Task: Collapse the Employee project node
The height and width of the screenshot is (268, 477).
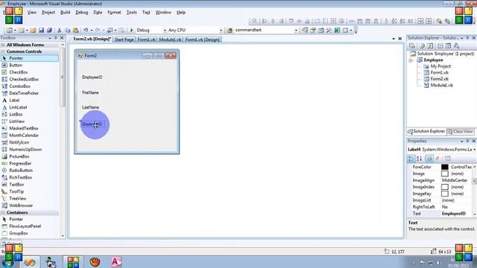Action: 411,60
